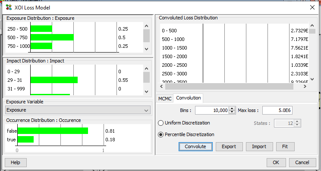Viewport: 321px width, 171px height.
Task: Click the Fit button
Action: coord(285,147)
